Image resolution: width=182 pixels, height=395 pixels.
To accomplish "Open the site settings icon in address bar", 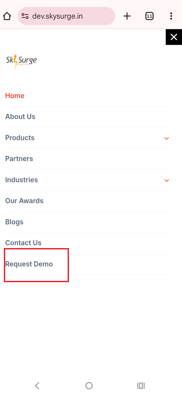I will [x=25, y=16].
